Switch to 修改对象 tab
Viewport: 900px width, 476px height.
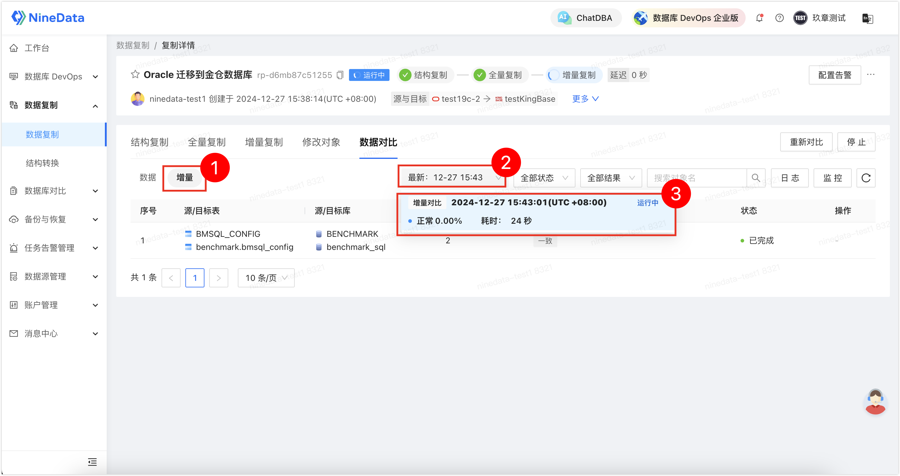321,142
